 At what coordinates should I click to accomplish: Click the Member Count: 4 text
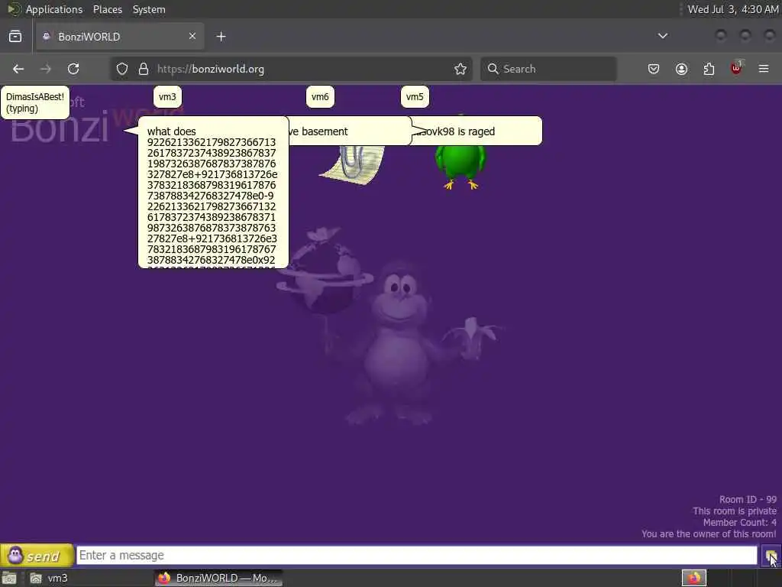739,523
